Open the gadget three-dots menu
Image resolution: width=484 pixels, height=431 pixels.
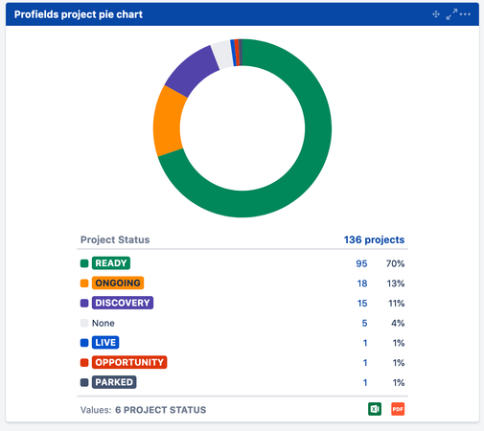coord(465,14)
